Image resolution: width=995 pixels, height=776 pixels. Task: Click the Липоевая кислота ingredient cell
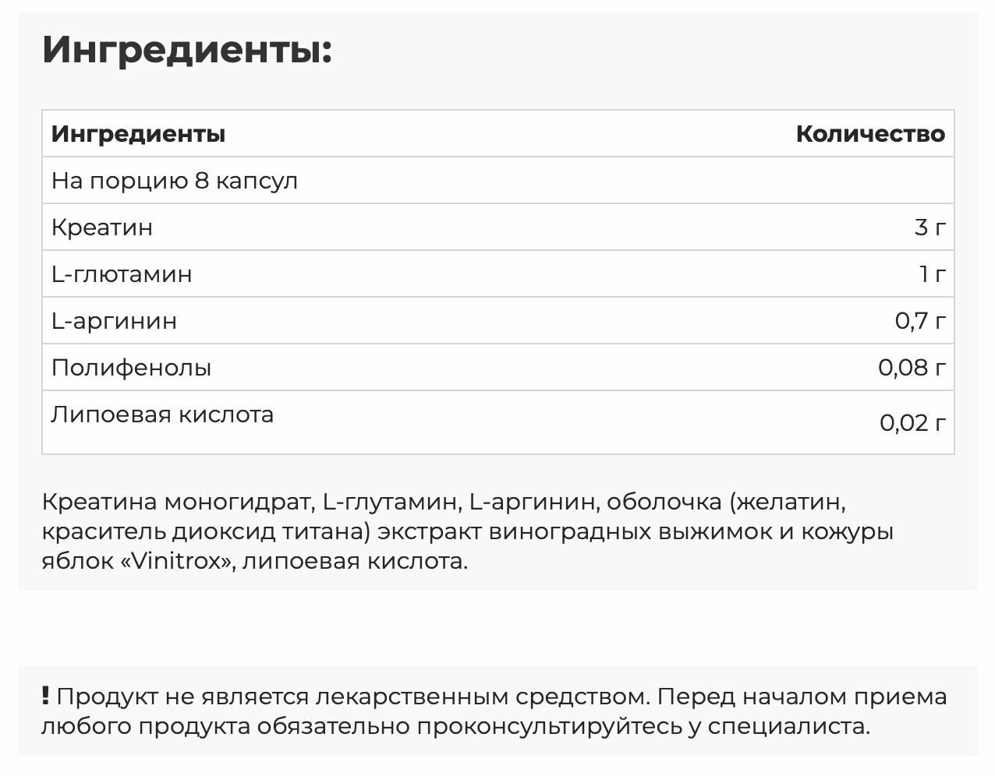pyautogui.click(x=162, y=414)
